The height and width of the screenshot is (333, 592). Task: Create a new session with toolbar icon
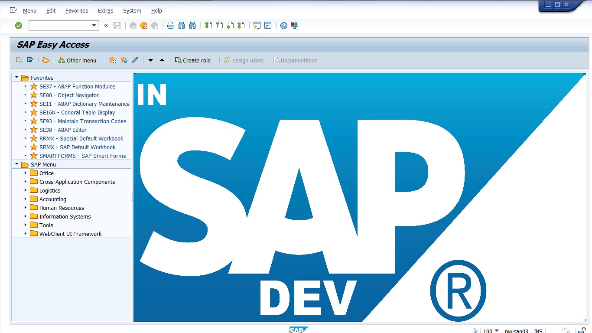pos(257,26)
